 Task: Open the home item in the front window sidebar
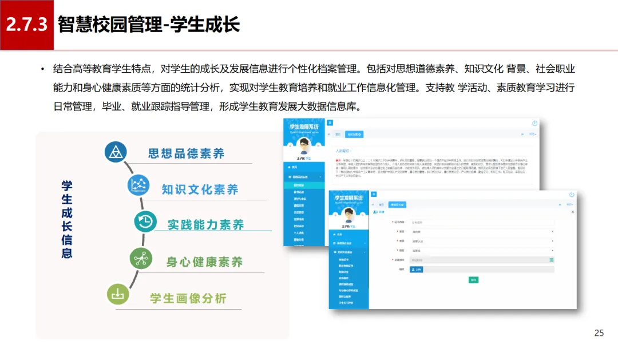click(348, 235)
